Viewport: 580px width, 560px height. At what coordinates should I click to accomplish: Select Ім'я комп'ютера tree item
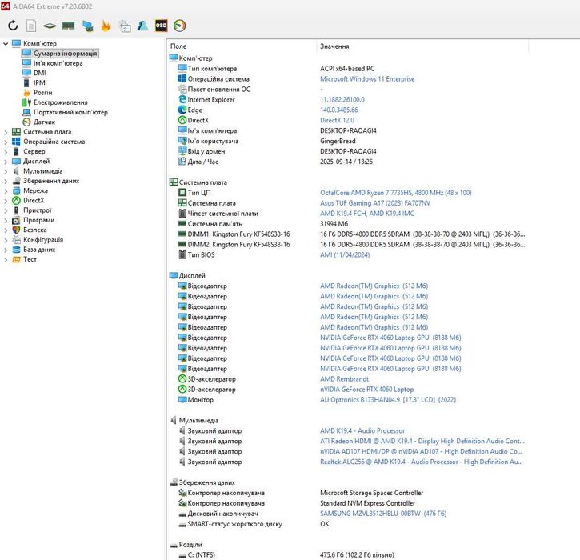point(58,63)
